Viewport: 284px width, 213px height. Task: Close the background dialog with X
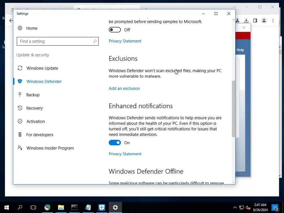pyautogui.click(x=244, y=27)
